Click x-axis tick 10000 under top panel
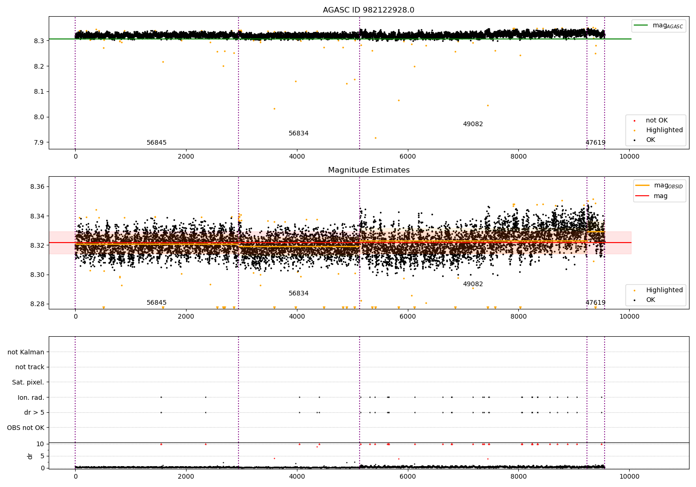Image resolution: width=696 pixels, height=487 pixels. pos(629,157)
